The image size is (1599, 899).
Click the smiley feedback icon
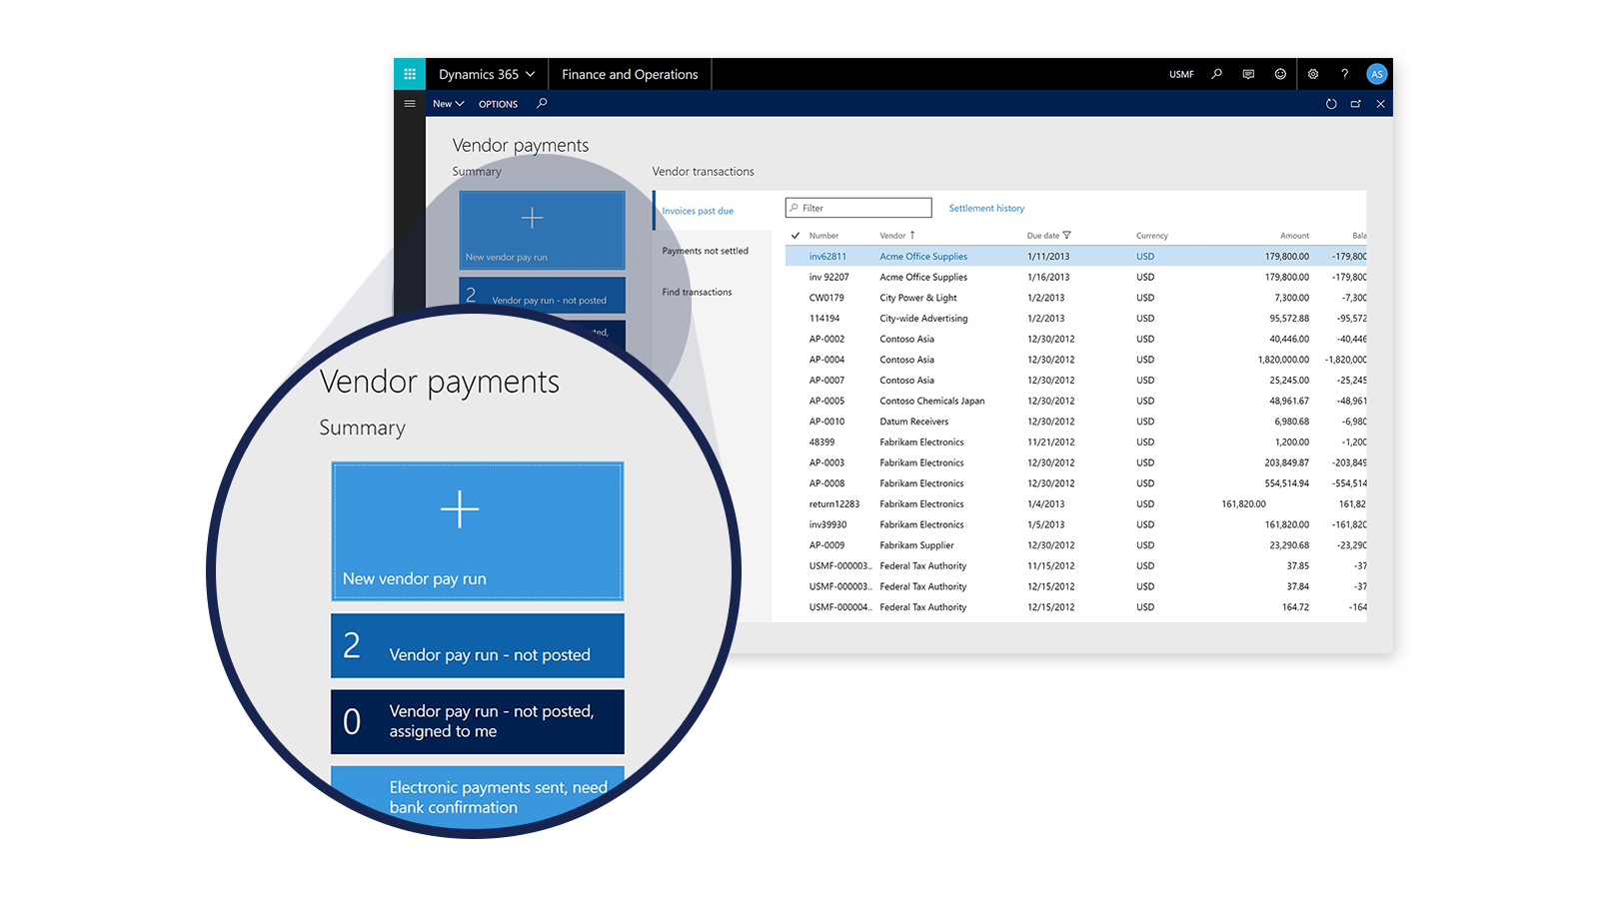pyautogui.click(x=1280, y=74)
